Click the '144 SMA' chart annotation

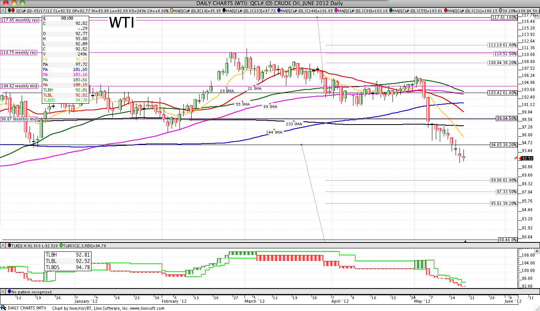point(275,132)
